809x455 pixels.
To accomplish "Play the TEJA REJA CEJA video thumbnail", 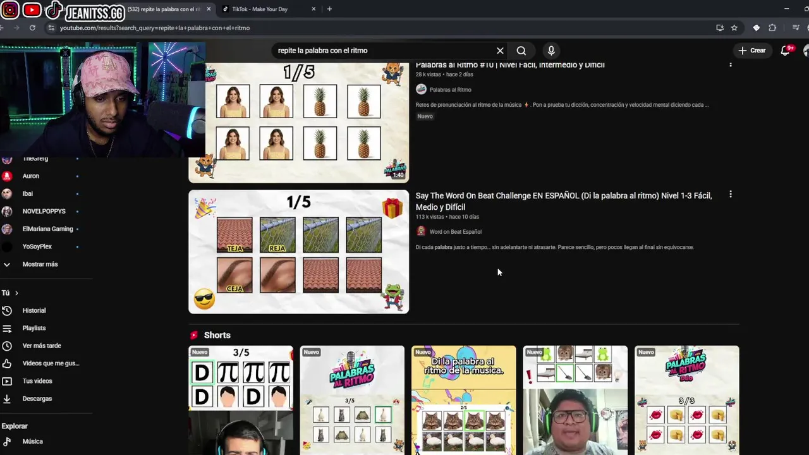I will click(x=298, y=252).
